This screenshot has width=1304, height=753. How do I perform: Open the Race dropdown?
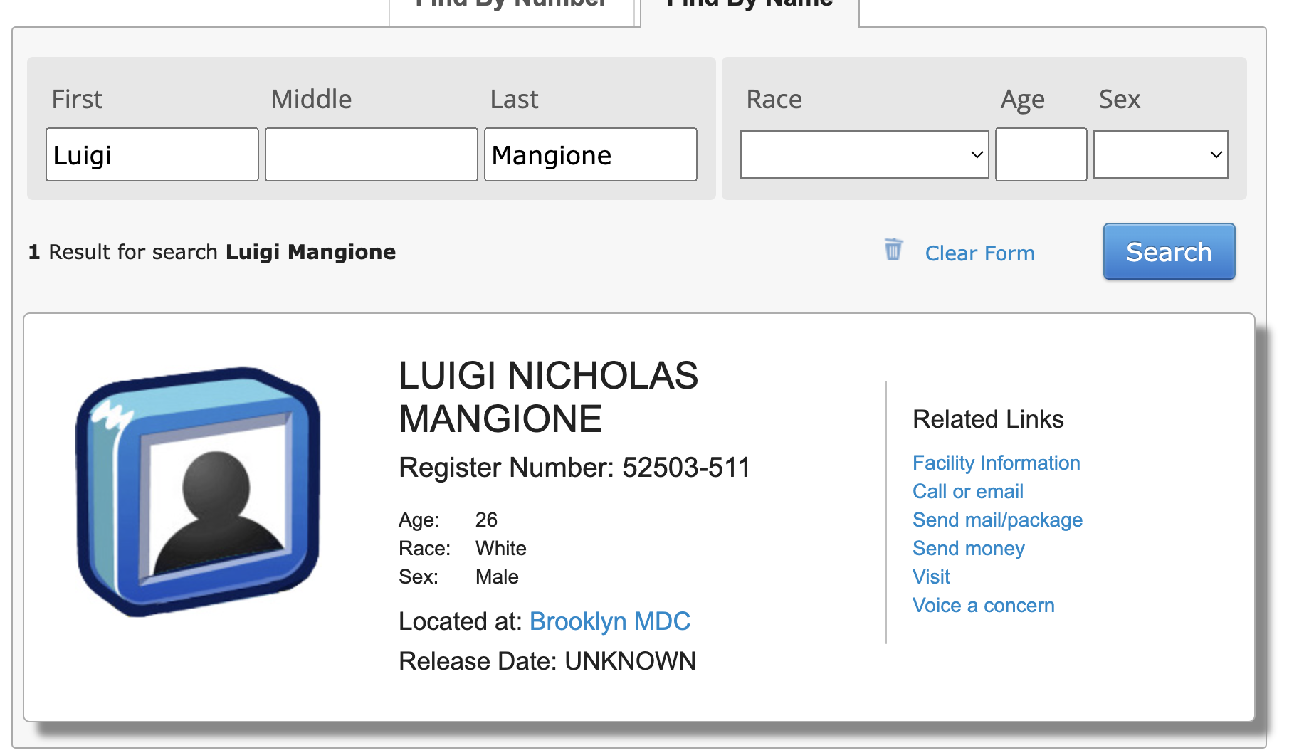click(x=863, y=154)
